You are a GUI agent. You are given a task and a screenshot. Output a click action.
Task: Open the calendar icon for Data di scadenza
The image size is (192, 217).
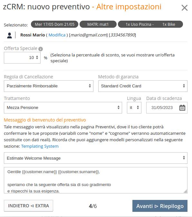click(x=182, y=108)
